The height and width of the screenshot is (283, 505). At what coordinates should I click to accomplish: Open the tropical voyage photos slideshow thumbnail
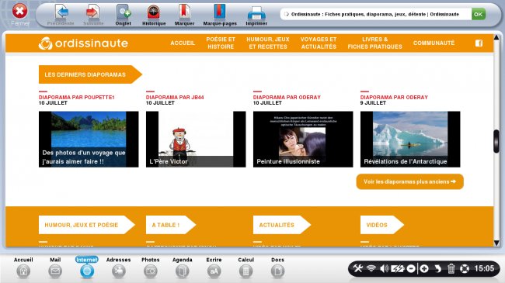tap(89, 140)
